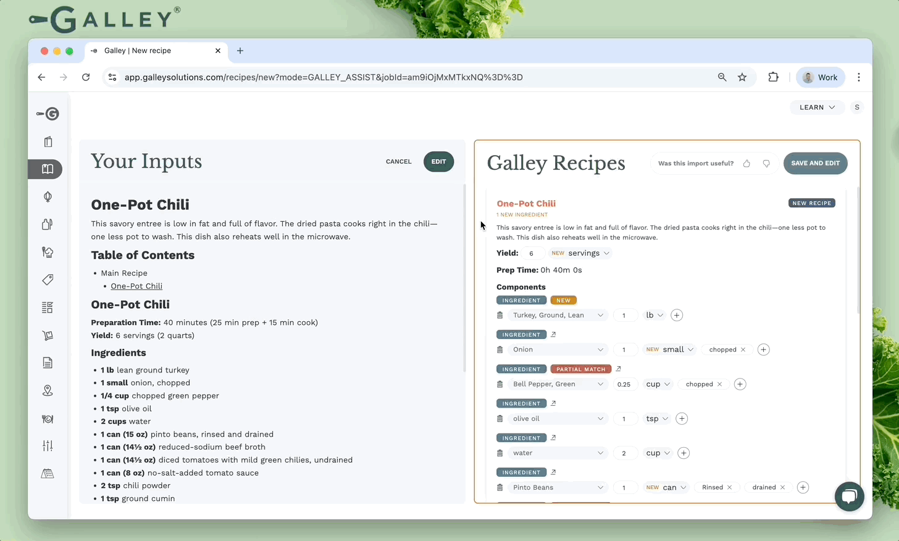Click the CANCEL button
The width and height of the screenshot is (899, 541).
(398, 162)
